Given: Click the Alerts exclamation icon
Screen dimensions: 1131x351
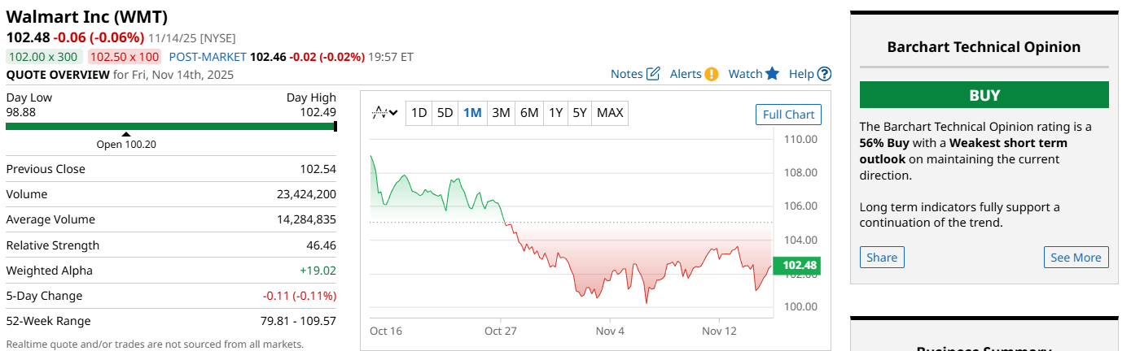Looking at the screenshot, I should coord(712,74).
